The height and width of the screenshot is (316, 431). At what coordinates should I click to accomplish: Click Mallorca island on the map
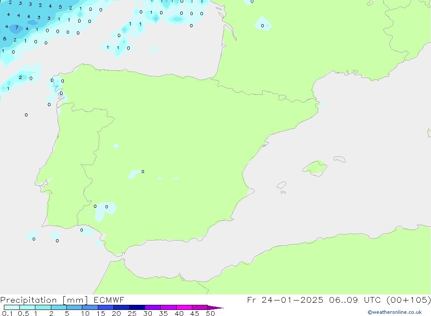click(315, 167)
